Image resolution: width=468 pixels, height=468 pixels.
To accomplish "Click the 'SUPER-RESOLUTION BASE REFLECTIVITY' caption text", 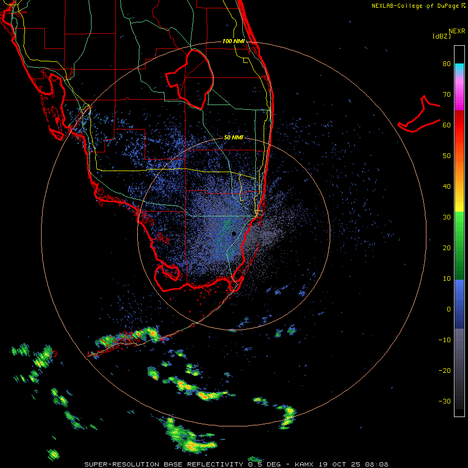I will (164, 464).
